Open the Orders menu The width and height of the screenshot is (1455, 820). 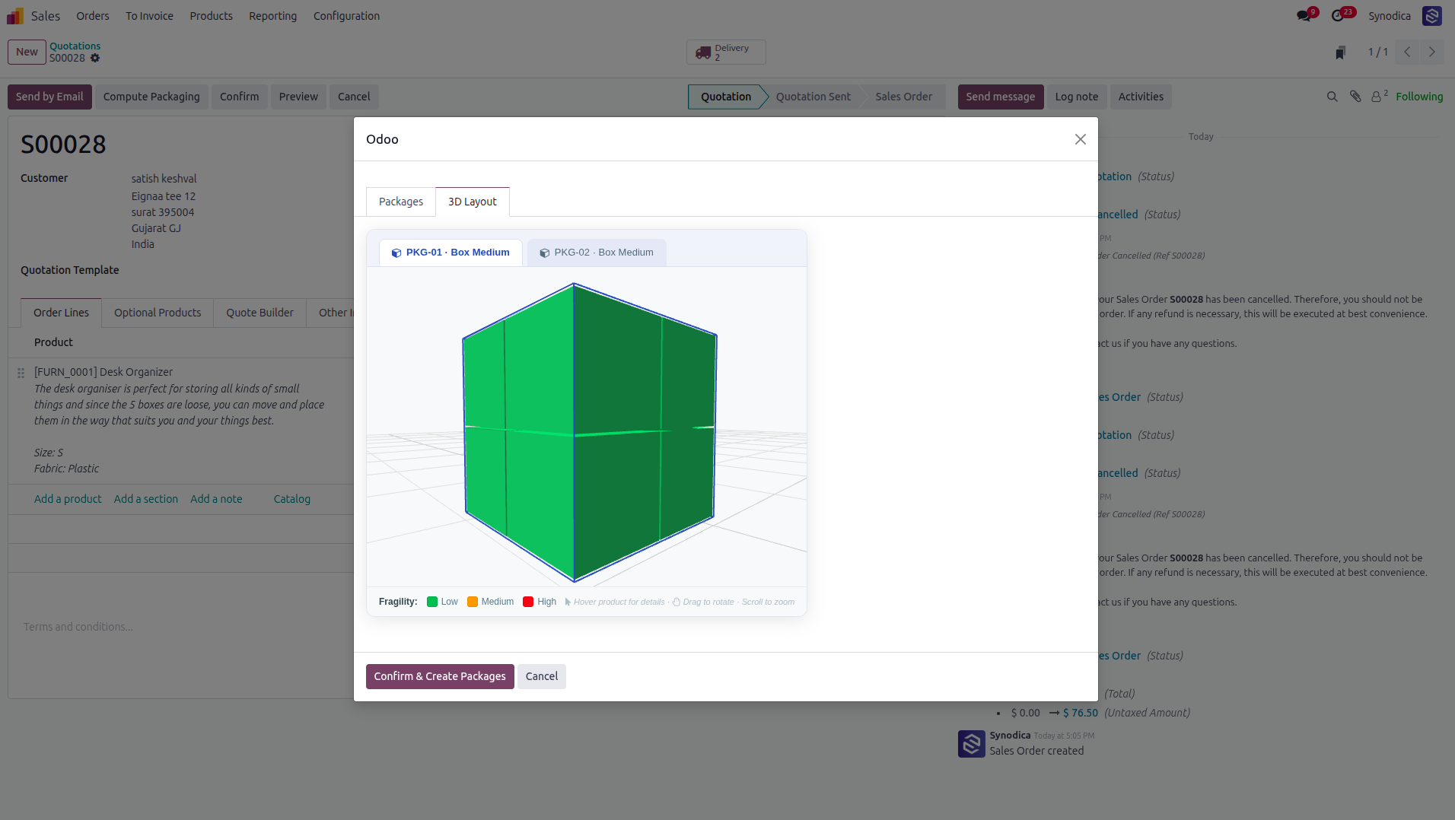[93, 16]
